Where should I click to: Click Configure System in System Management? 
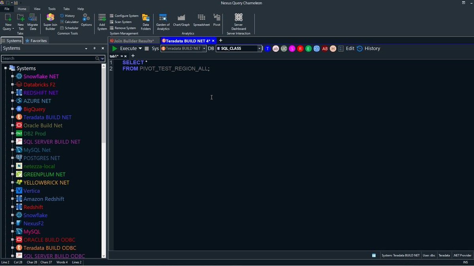tap(124, 16)
